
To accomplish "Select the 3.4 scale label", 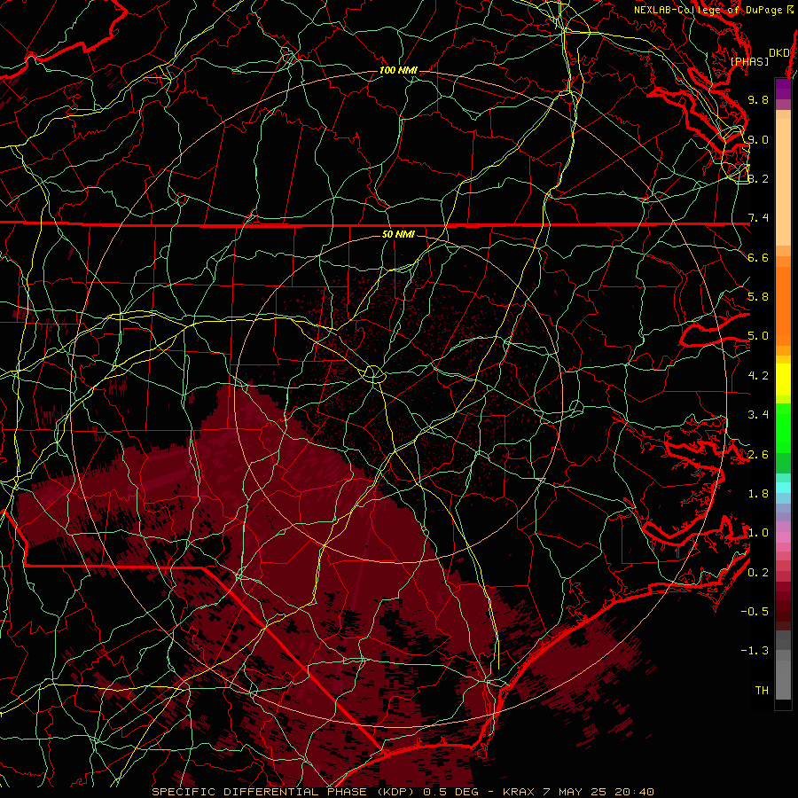I will (758, 415).
